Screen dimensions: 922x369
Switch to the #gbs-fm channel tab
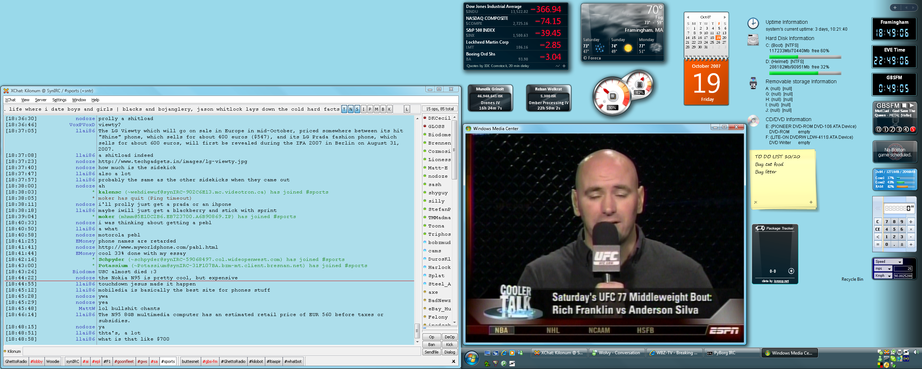pos(210,361)
